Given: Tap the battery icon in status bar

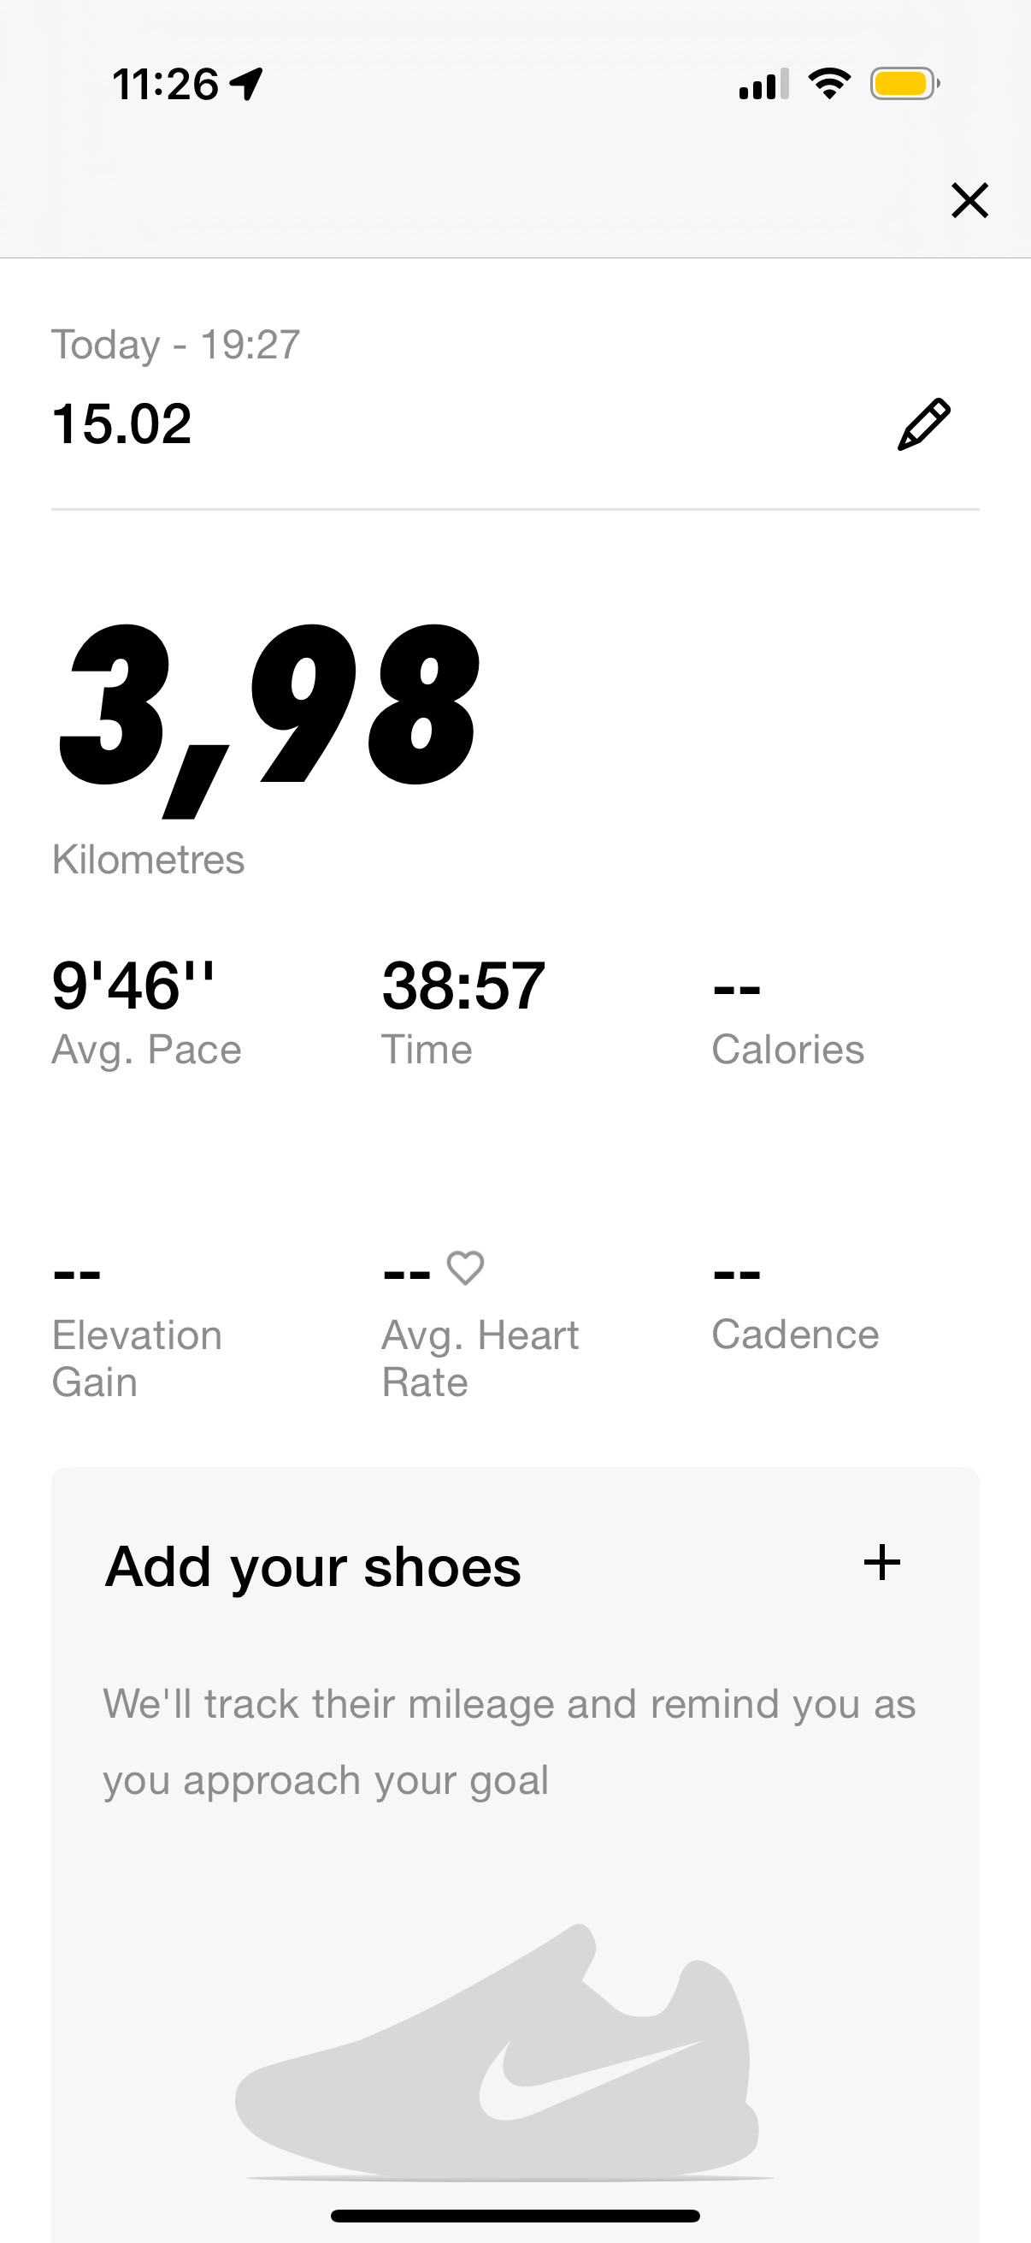Looking at the screenshot, I should tap(904, 85).
